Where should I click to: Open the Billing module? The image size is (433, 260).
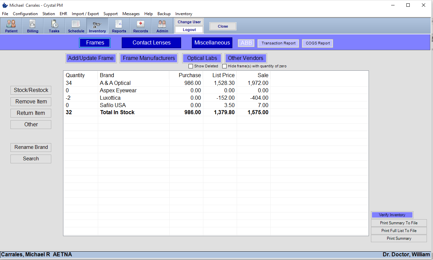pos(32,26)
